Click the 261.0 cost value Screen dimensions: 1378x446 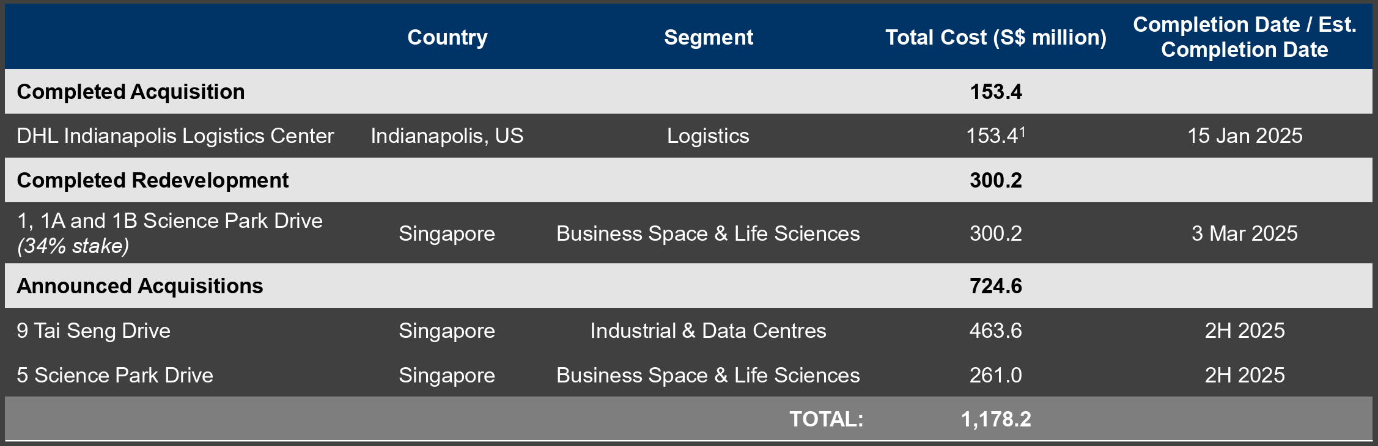click(996, 375)
